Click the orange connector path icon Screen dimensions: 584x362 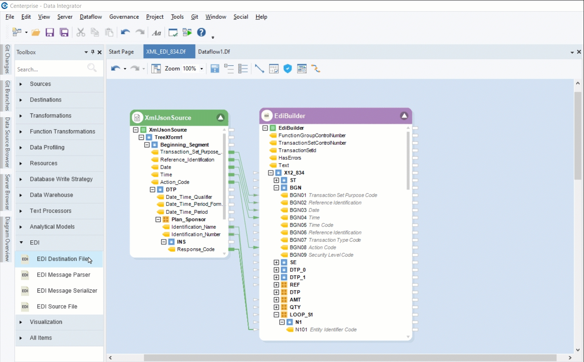[x=316, y=69]
